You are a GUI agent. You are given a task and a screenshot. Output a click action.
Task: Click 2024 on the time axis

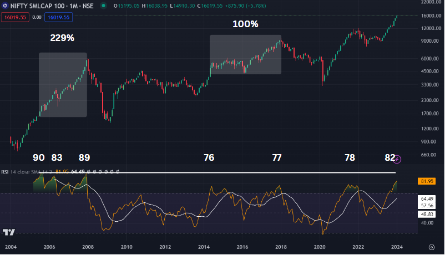click(x=397, y=247)
